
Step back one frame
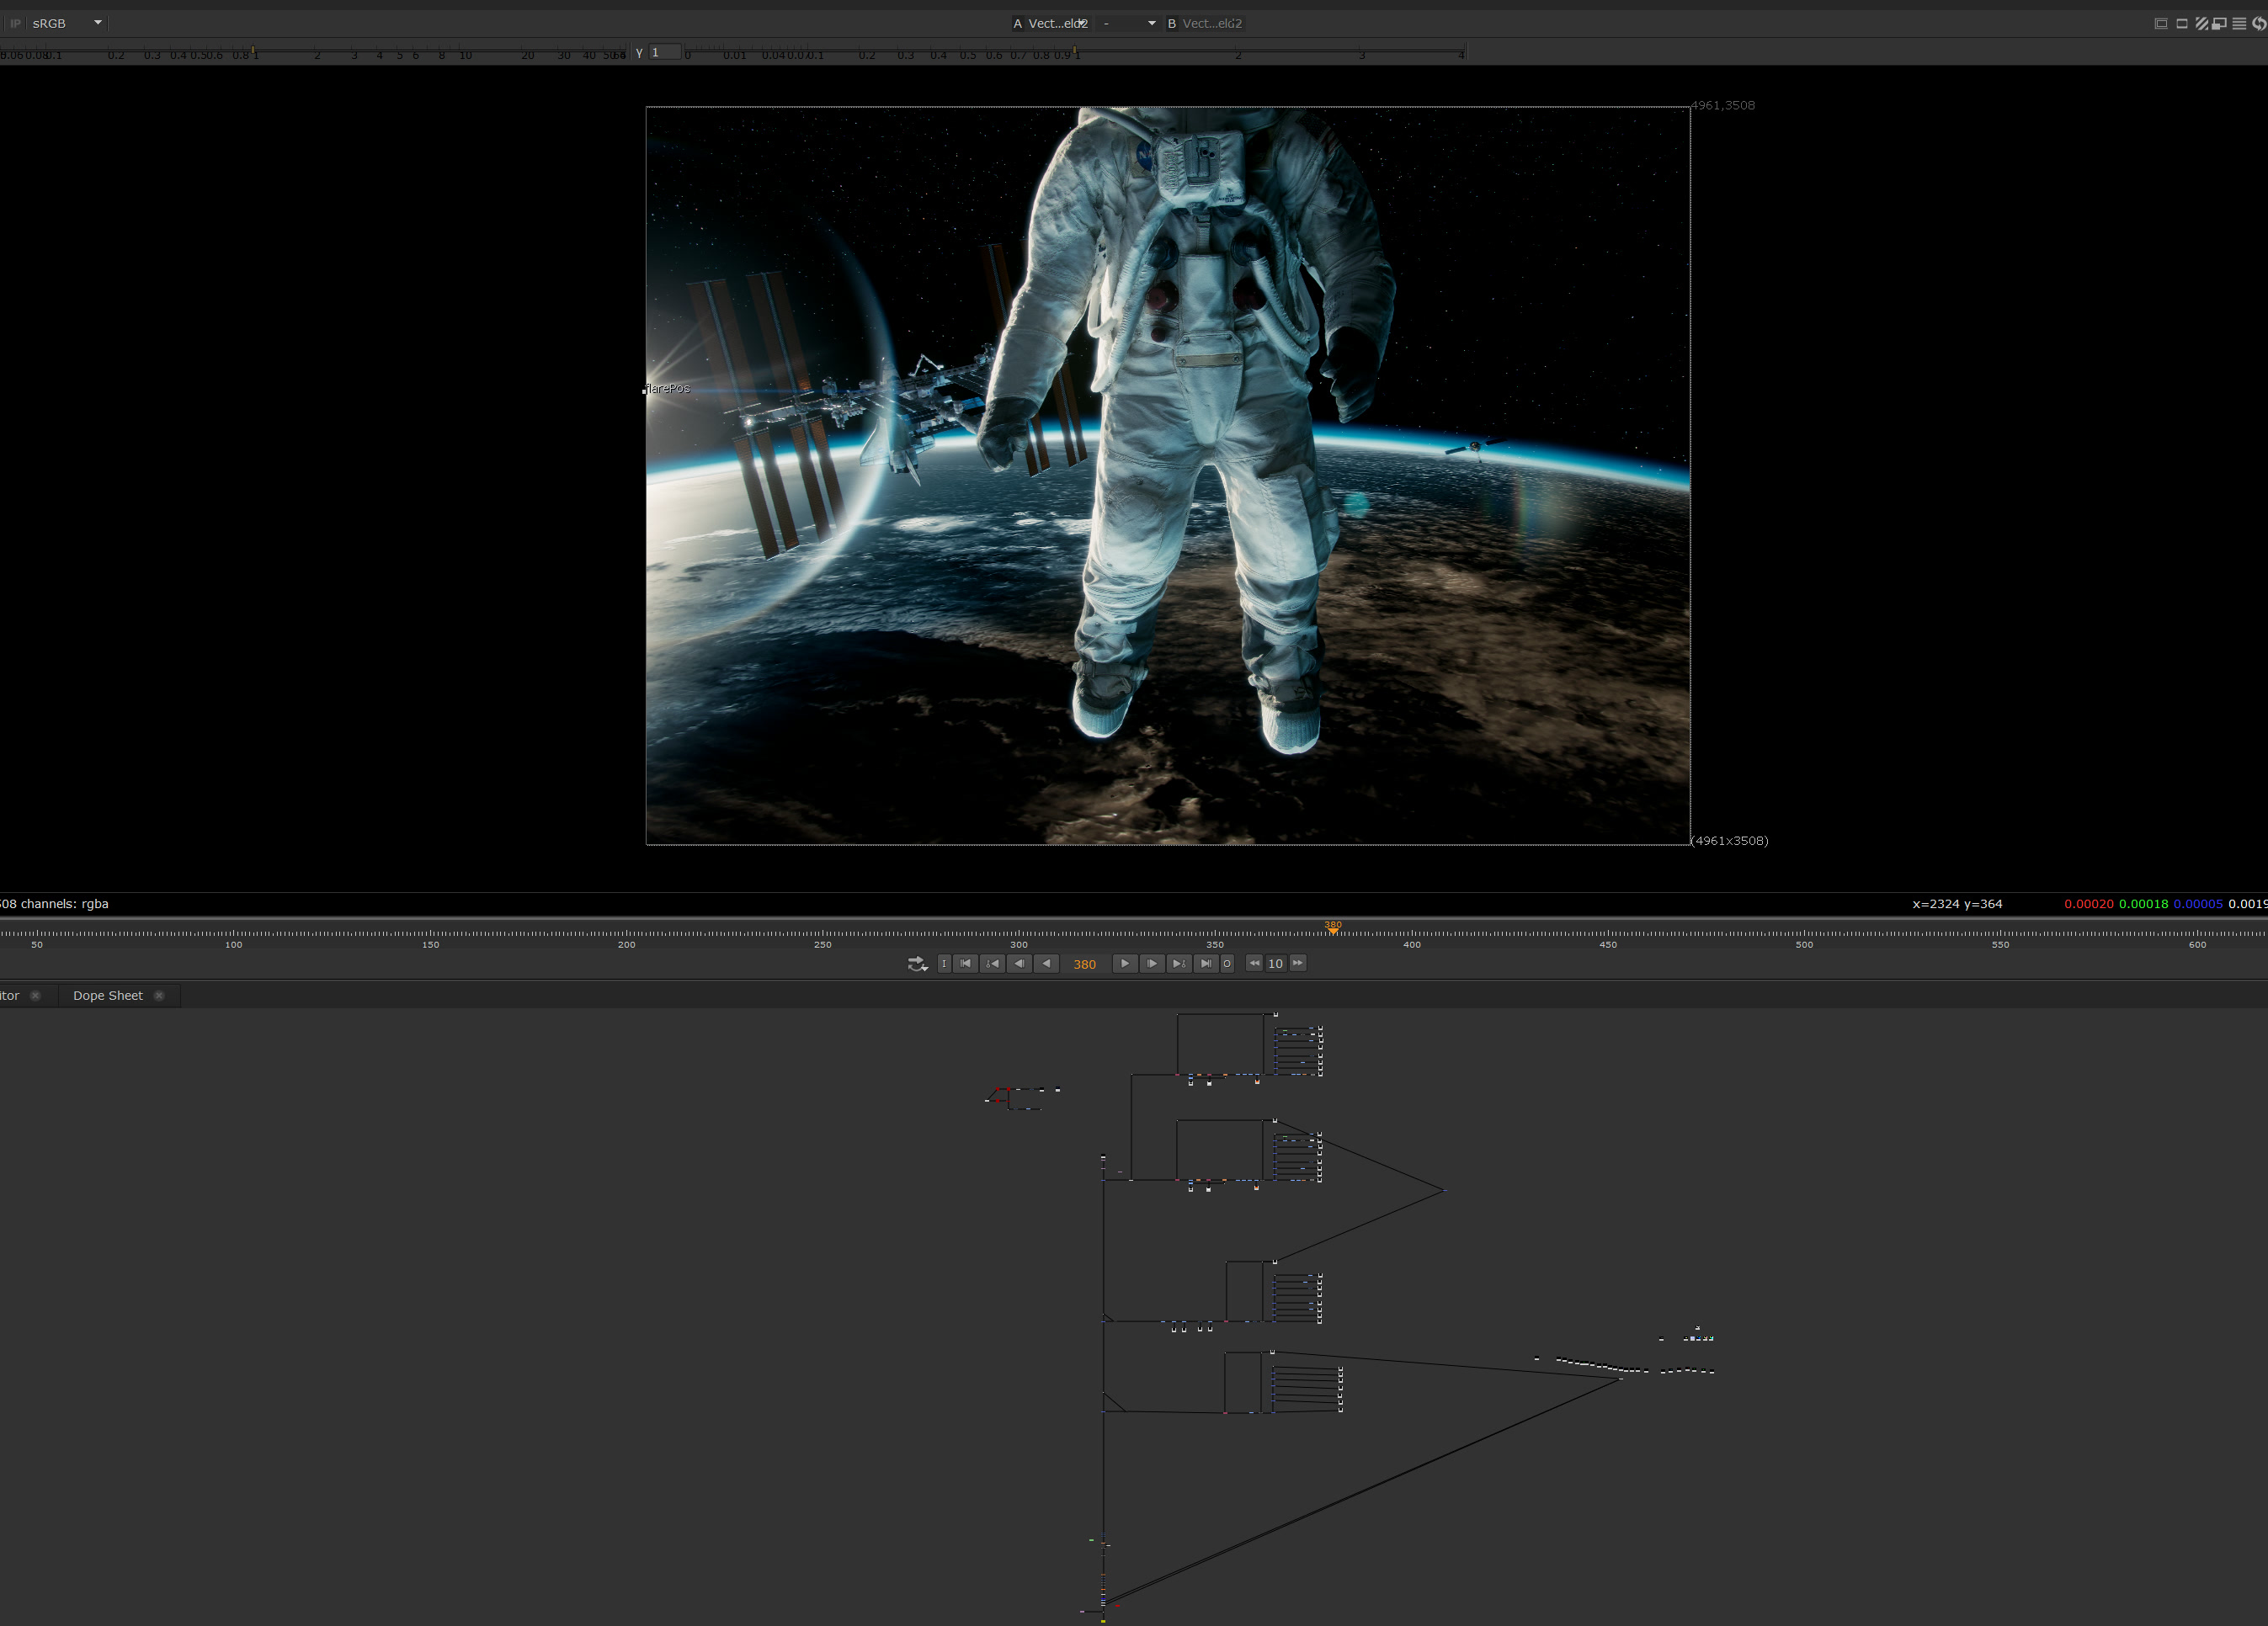1019,964
